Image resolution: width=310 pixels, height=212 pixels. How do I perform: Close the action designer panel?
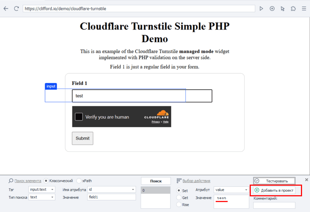[x=307, y=180]
